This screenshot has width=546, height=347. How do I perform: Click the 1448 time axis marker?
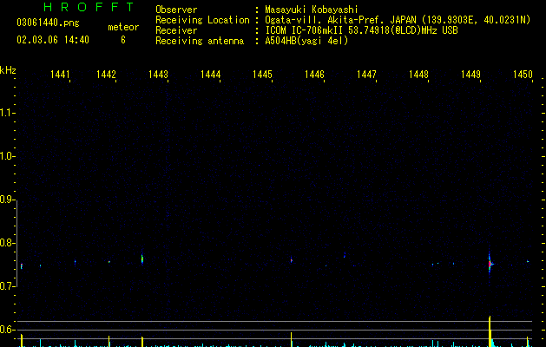click(x=418, y=75)
